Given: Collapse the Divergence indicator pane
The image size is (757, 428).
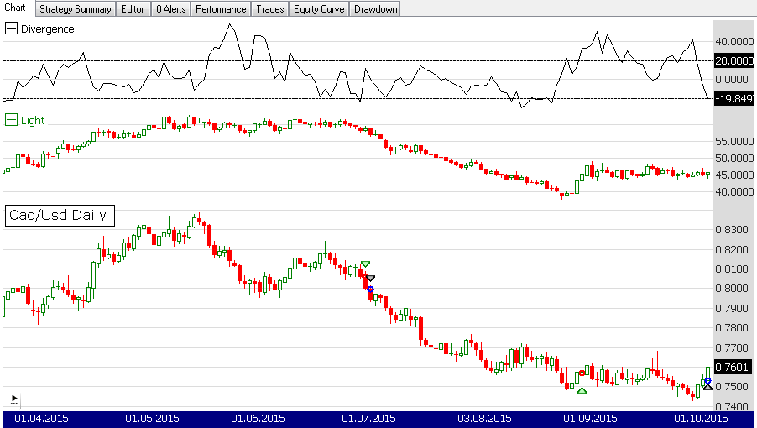Looking at the screenshot, I should [11, 29].
